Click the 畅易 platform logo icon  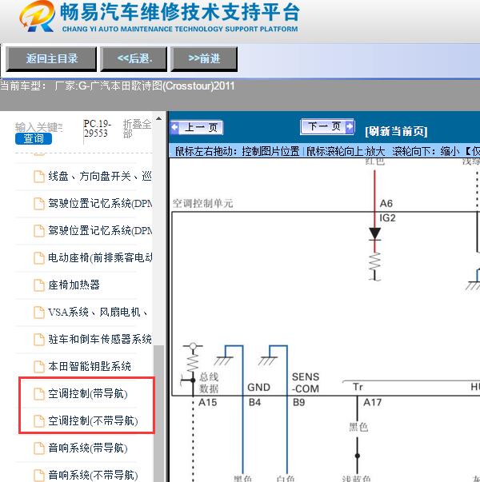[x=38, y=16]
